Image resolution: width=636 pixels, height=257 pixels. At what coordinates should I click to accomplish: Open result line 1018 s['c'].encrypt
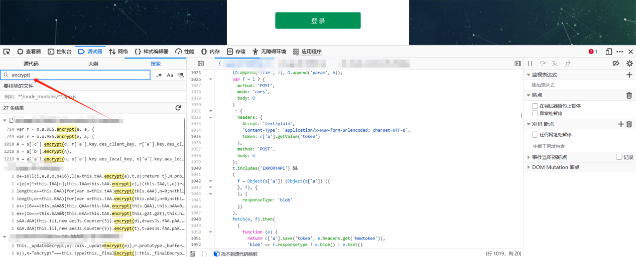coord(94,144)
